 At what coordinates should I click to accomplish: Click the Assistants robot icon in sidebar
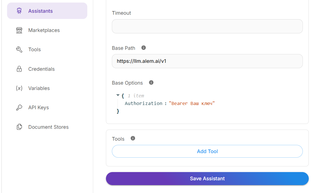click(x=19, y=11)
